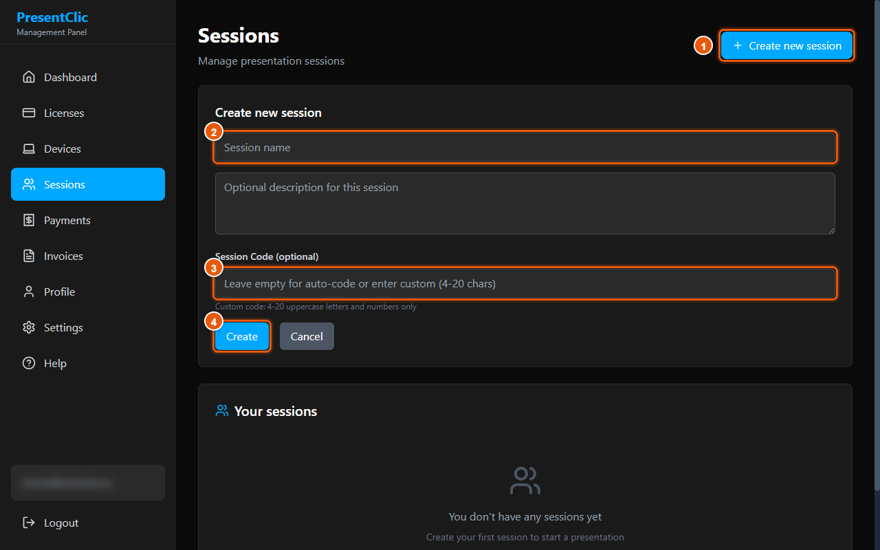Click the Dashboard home icon

(29, 77)
